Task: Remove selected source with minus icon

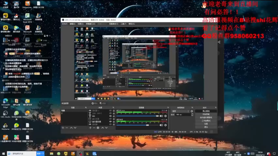Action: click(x=94, y=128)
